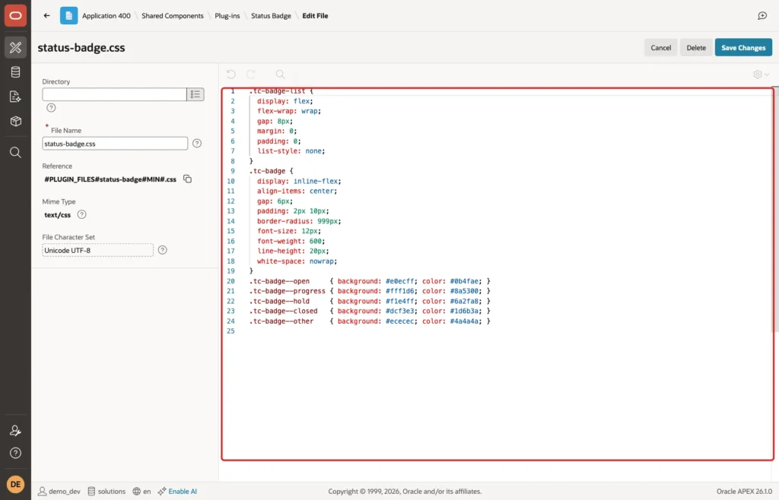The width and height of the screenshot is (779, 500).
Task: Open find in code editor
Action: pos(280,74)
